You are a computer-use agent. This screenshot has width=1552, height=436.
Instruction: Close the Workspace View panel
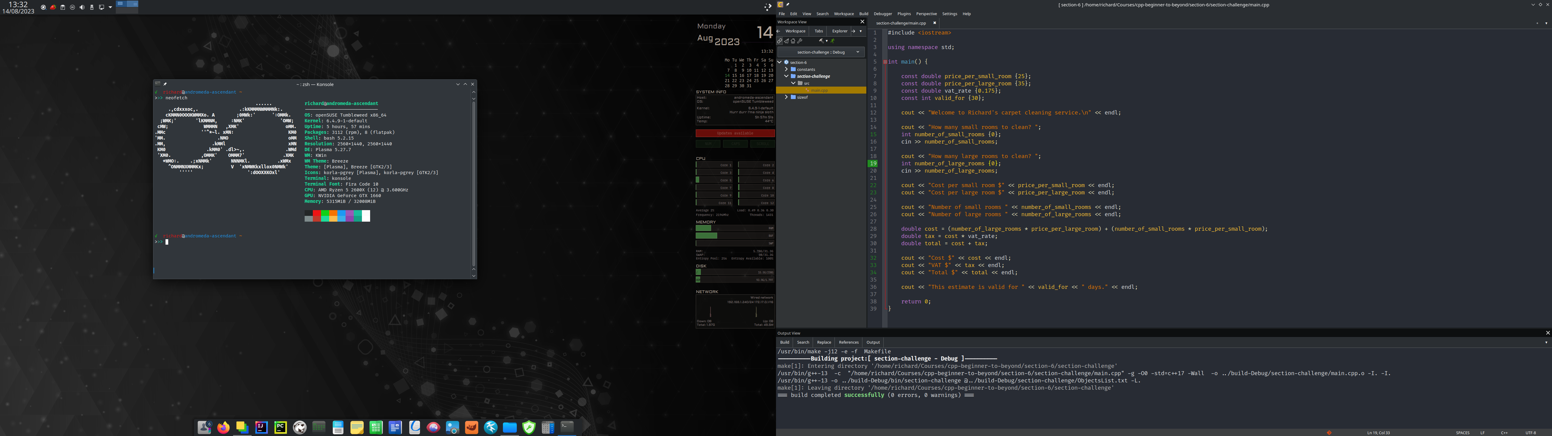point(862,22)
